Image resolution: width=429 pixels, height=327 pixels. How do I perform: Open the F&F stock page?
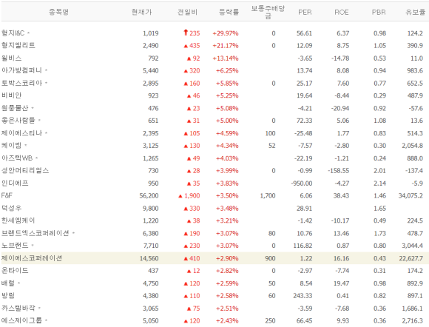click(x=7, y=195)
